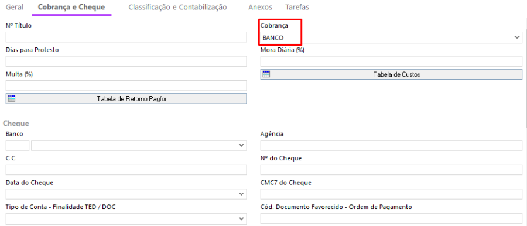
Task: Expand the Banco name dropdown
Action: [x=241, y=145]
